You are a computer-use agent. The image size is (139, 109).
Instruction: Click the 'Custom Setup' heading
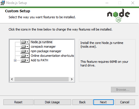click(18, 11)
